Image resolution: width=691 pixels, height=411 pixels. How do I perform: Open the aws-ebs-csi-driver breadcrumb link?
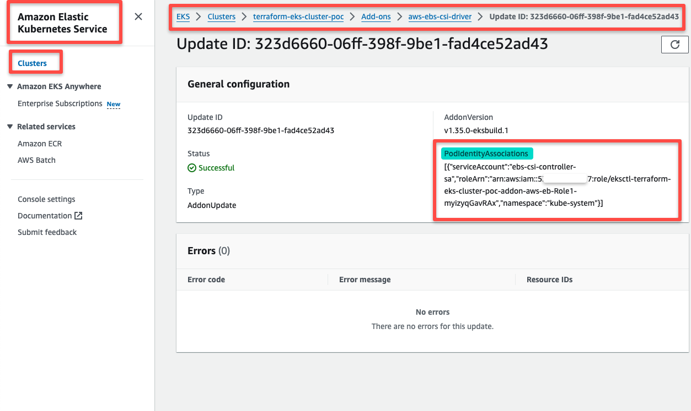point(440,17)
